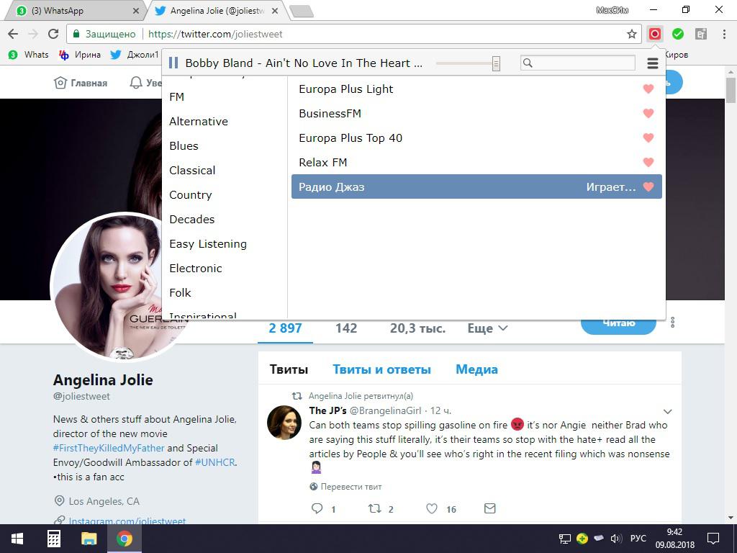The image size is (737, 553).
Task: Toggle heart for Europa Plus Top 40
Action: [648, 138]
